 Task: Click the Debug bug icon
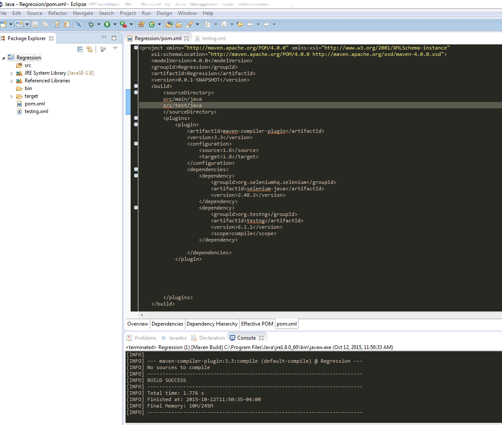click(x=91, y=25)
